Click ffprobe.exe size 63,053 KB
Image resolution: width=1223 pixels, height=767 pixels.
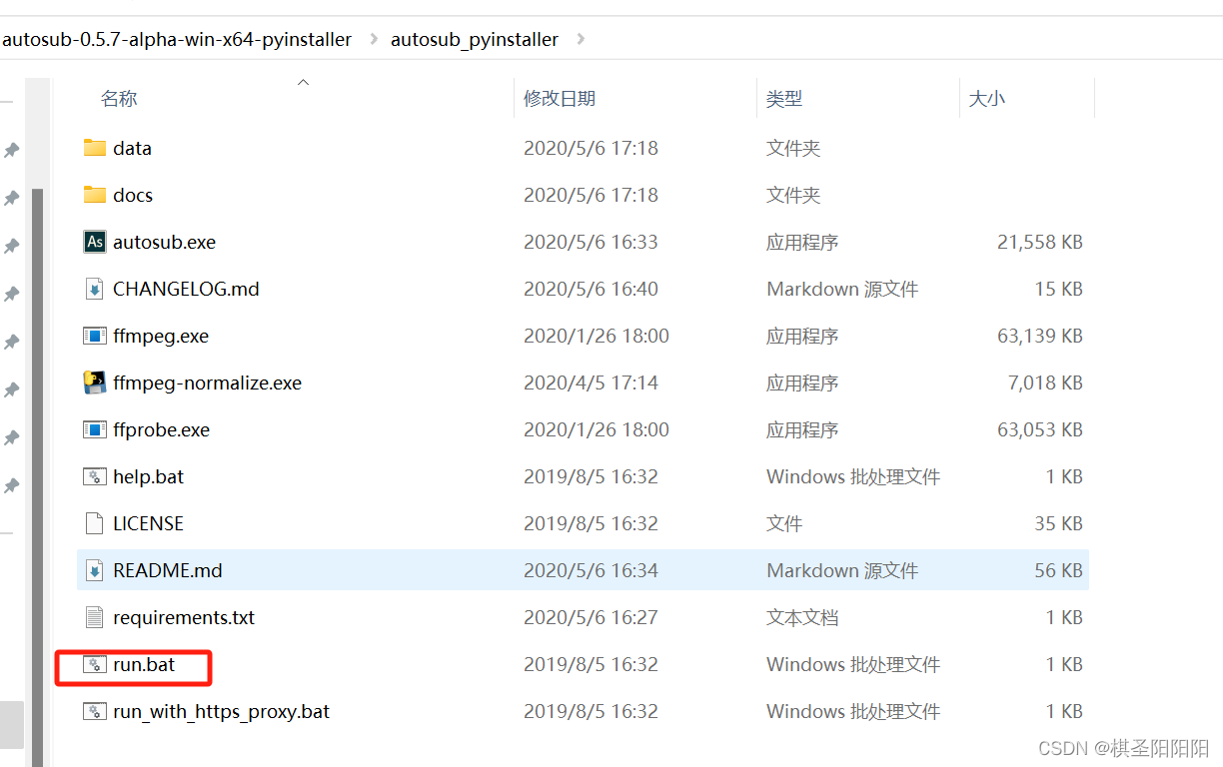point(1040,429)
